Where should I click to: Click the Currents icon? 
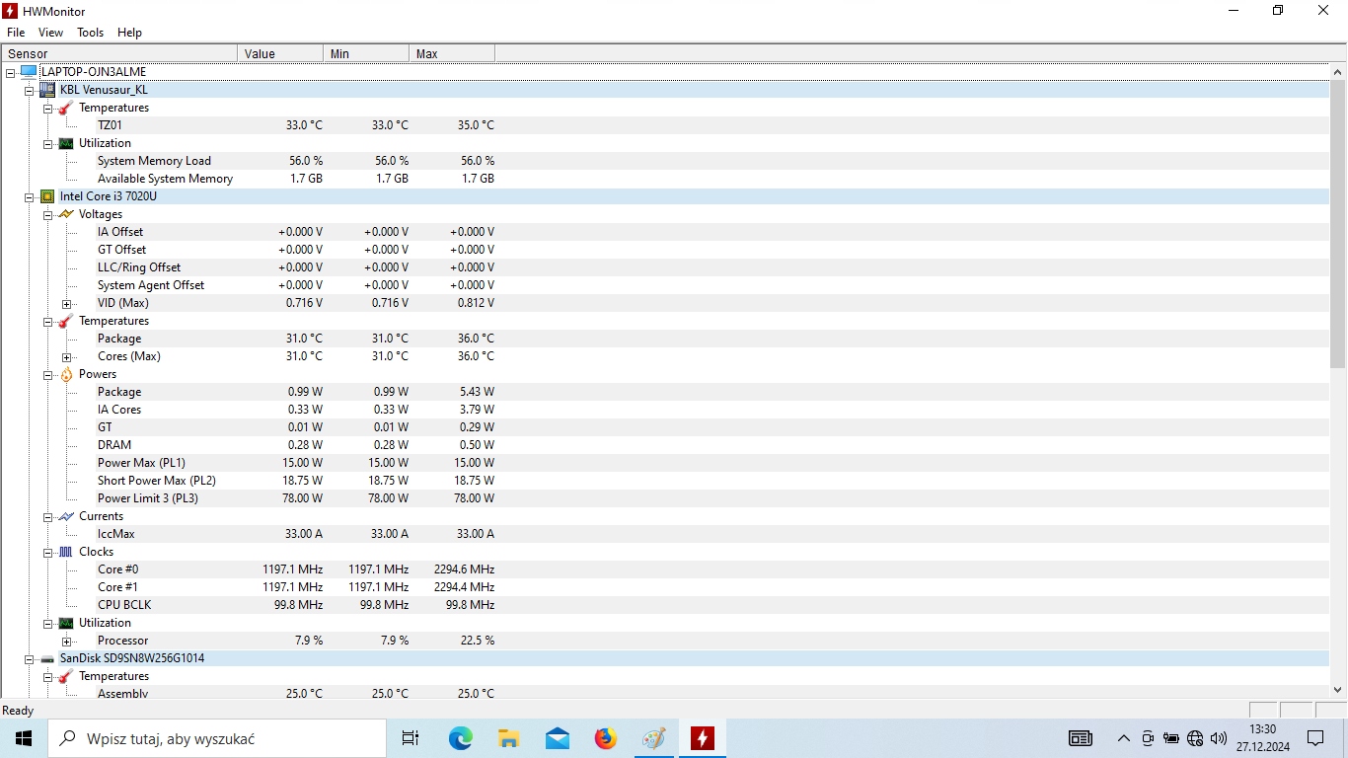point(66,516)
